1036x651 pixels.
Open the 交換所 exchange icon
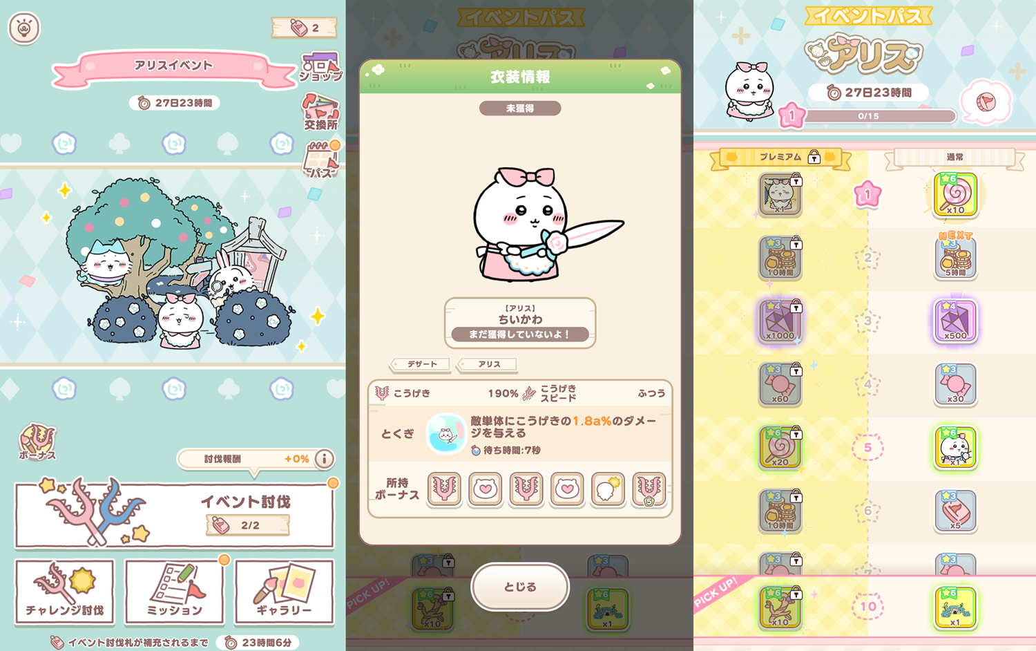click(321, 113)
